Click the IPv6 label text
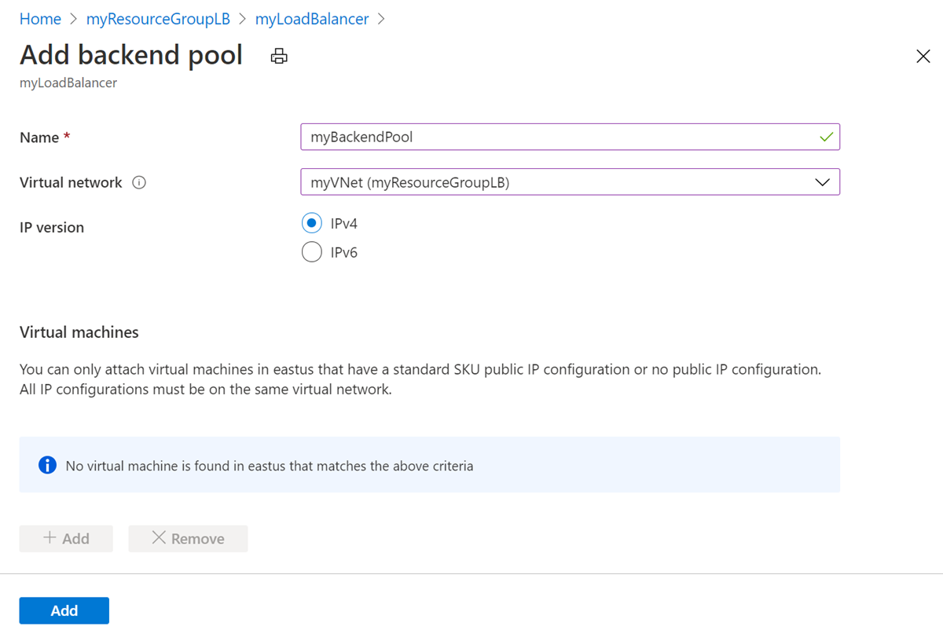This screenshot has width=943, height=637. coord(344,252)
